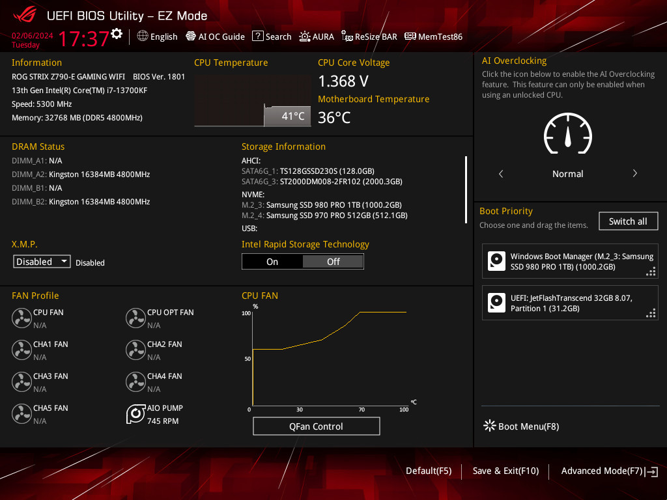This screenshot has height=500, width=667.
Task: Click the Storage Information scrollbar
Action: [x=466, y=189]
